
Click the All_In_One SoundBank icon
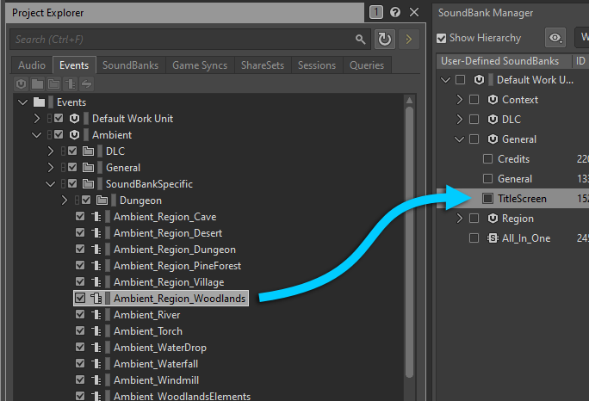(x=493, y=238)
